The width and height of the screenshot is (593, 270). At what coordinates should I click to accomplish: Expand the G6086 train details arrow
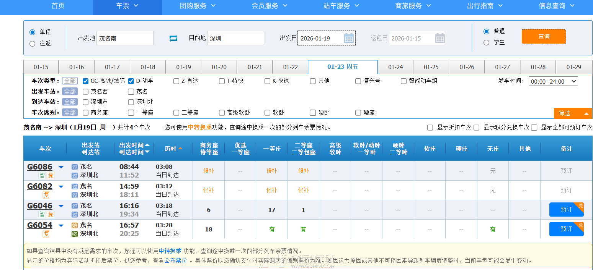pos(61,167)
